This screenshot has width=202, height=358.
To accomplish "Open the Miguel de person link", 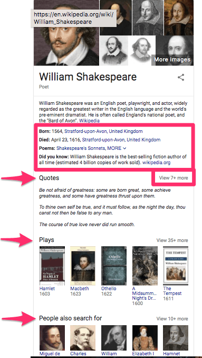I will pos(50,354).
